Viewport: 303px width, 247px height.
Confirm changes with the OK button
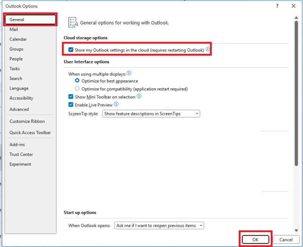tap(256, 240)
